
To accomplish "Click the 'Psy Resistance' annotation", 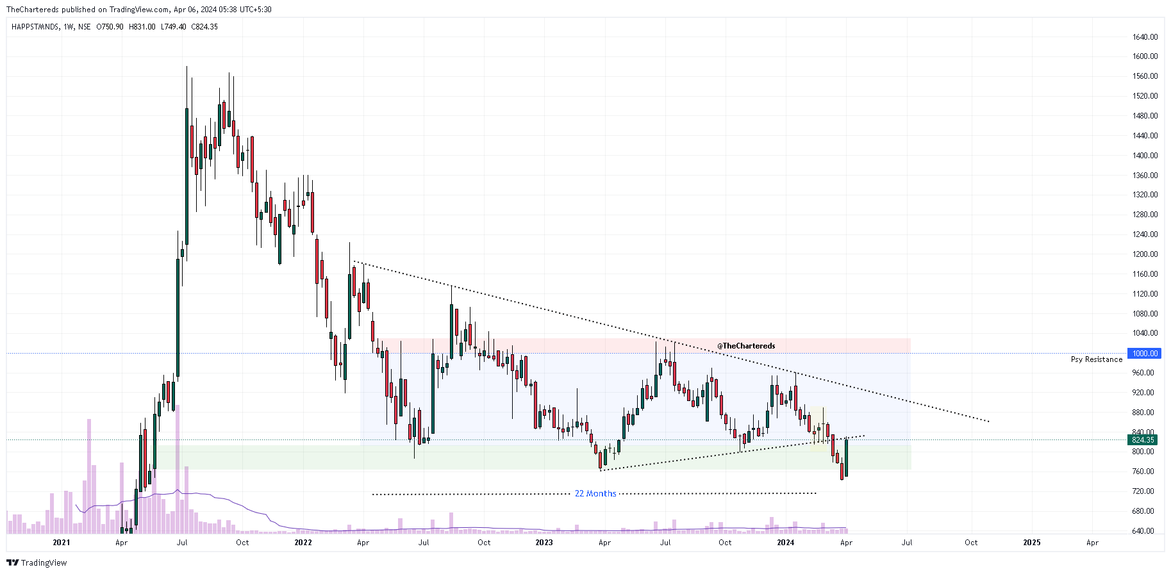I will pyautogui.click(x=1097, y=359).
